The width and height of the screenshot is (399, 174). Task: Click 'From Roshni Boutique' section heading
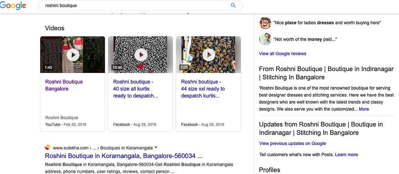[x=326, y=73]
